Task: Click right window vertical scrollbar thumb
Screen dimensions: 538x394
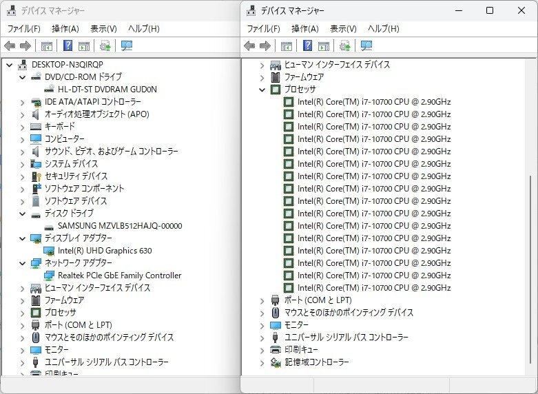Action: (530, 269)
